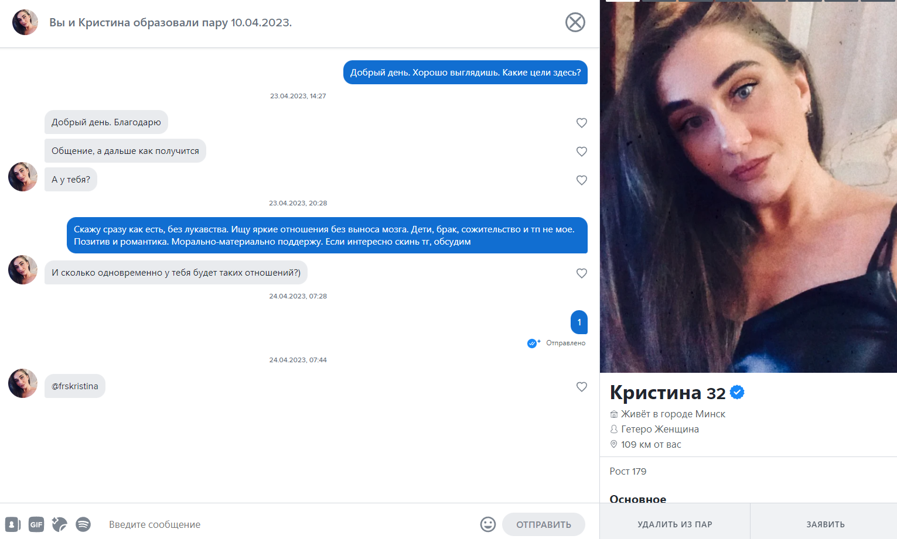The width and height of the screenshot is (897, 539).
Task: Like the @frskristina message
Action: click(x=581, y=387)
